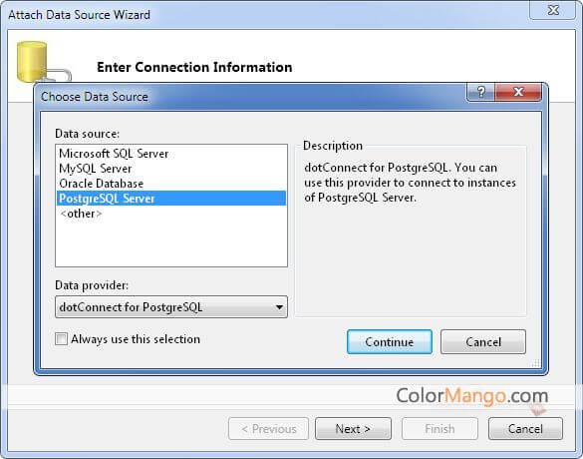The width and height of the screenshot is (583, 459).
Task: Click the Continue button
Action: click(x=390, y=341)
